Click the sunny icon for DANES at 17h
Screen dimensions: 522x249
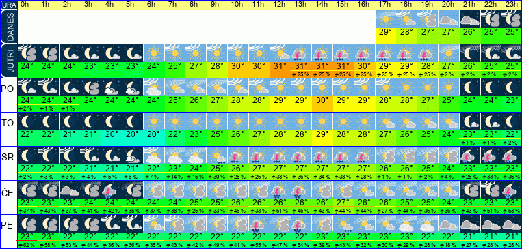pos(386,20)
